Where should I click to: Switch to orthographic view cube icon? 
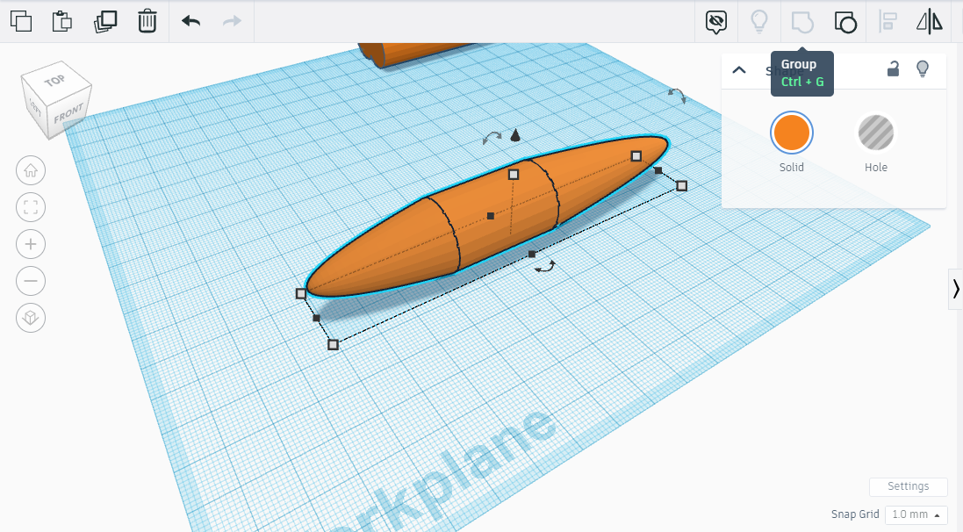coord(31,318)
